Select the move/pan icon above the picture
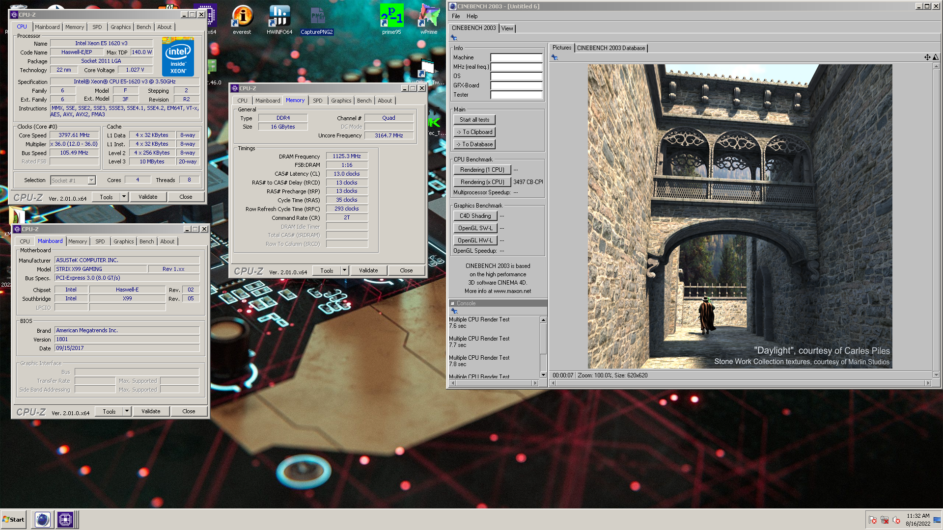Viewport: 943px width, 530px height. coord(927,57)
